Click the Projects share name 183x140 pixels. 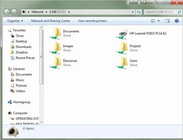click(135, 46)
